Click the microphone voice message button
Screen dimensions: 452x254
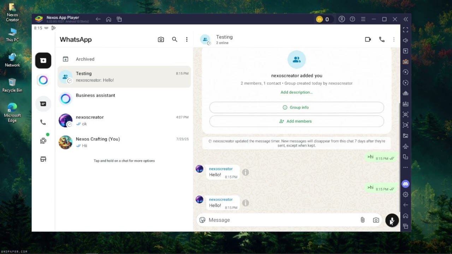pos(392,220)
